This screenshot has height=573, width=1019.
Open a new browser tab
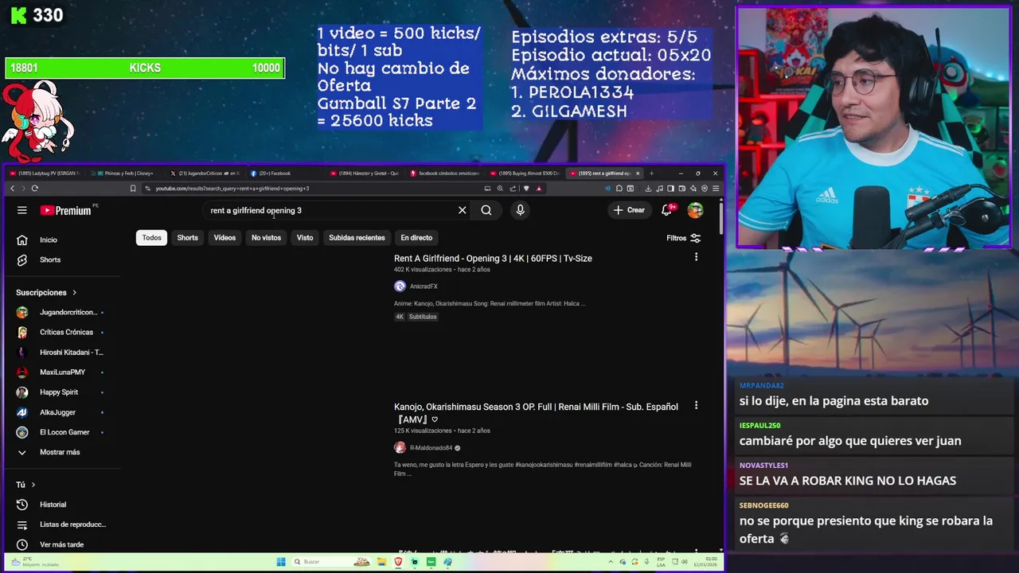click(651, 173)
